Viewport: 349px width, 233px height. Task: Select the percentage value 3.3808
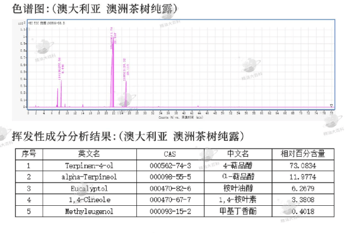(x=303, y=200)
